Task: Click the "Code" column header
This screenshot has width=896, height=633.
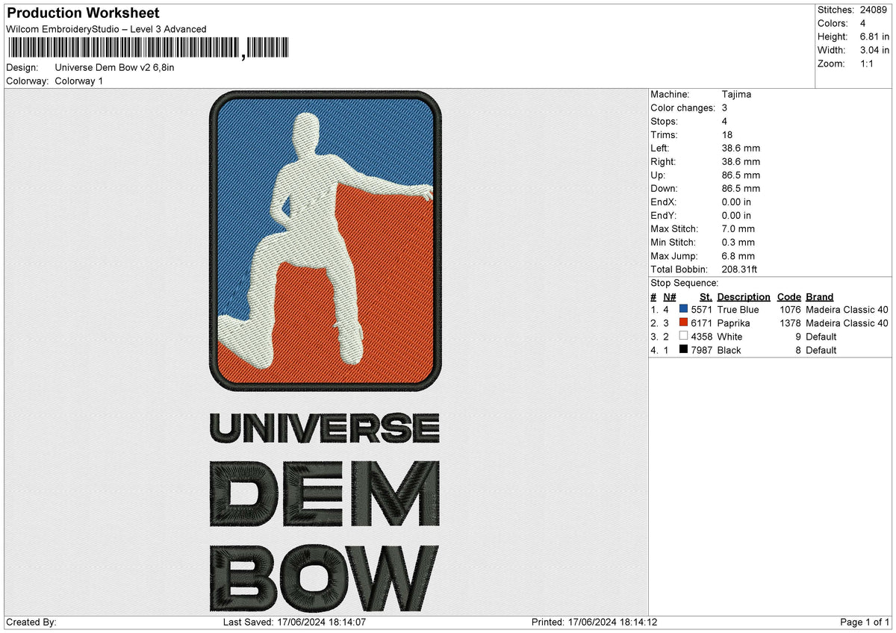Action: pyautogui.click(x=789, y=296)
